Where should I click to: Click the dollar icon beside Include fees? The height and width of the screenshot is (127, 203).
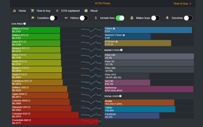click(96, 18)
